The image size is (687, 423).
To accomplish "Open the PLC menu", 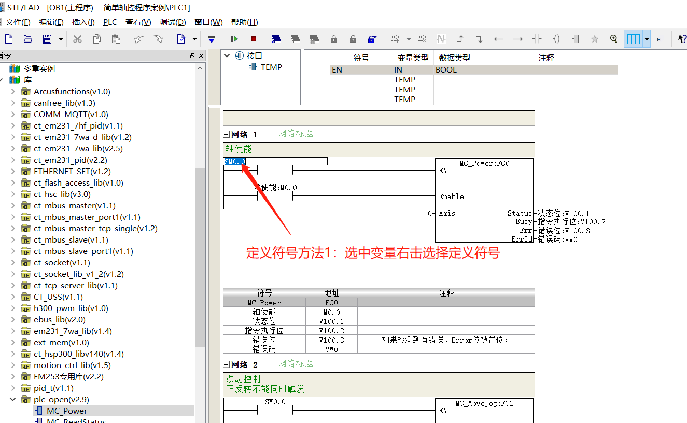I will tap(110, 22).
